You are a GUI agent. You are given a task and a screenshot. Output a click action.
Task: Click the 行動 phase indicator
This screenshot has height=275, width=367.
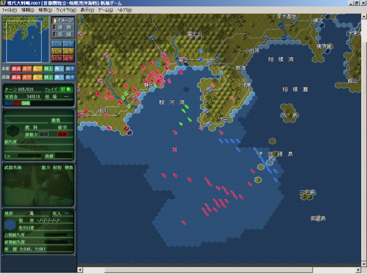point(66,89)
